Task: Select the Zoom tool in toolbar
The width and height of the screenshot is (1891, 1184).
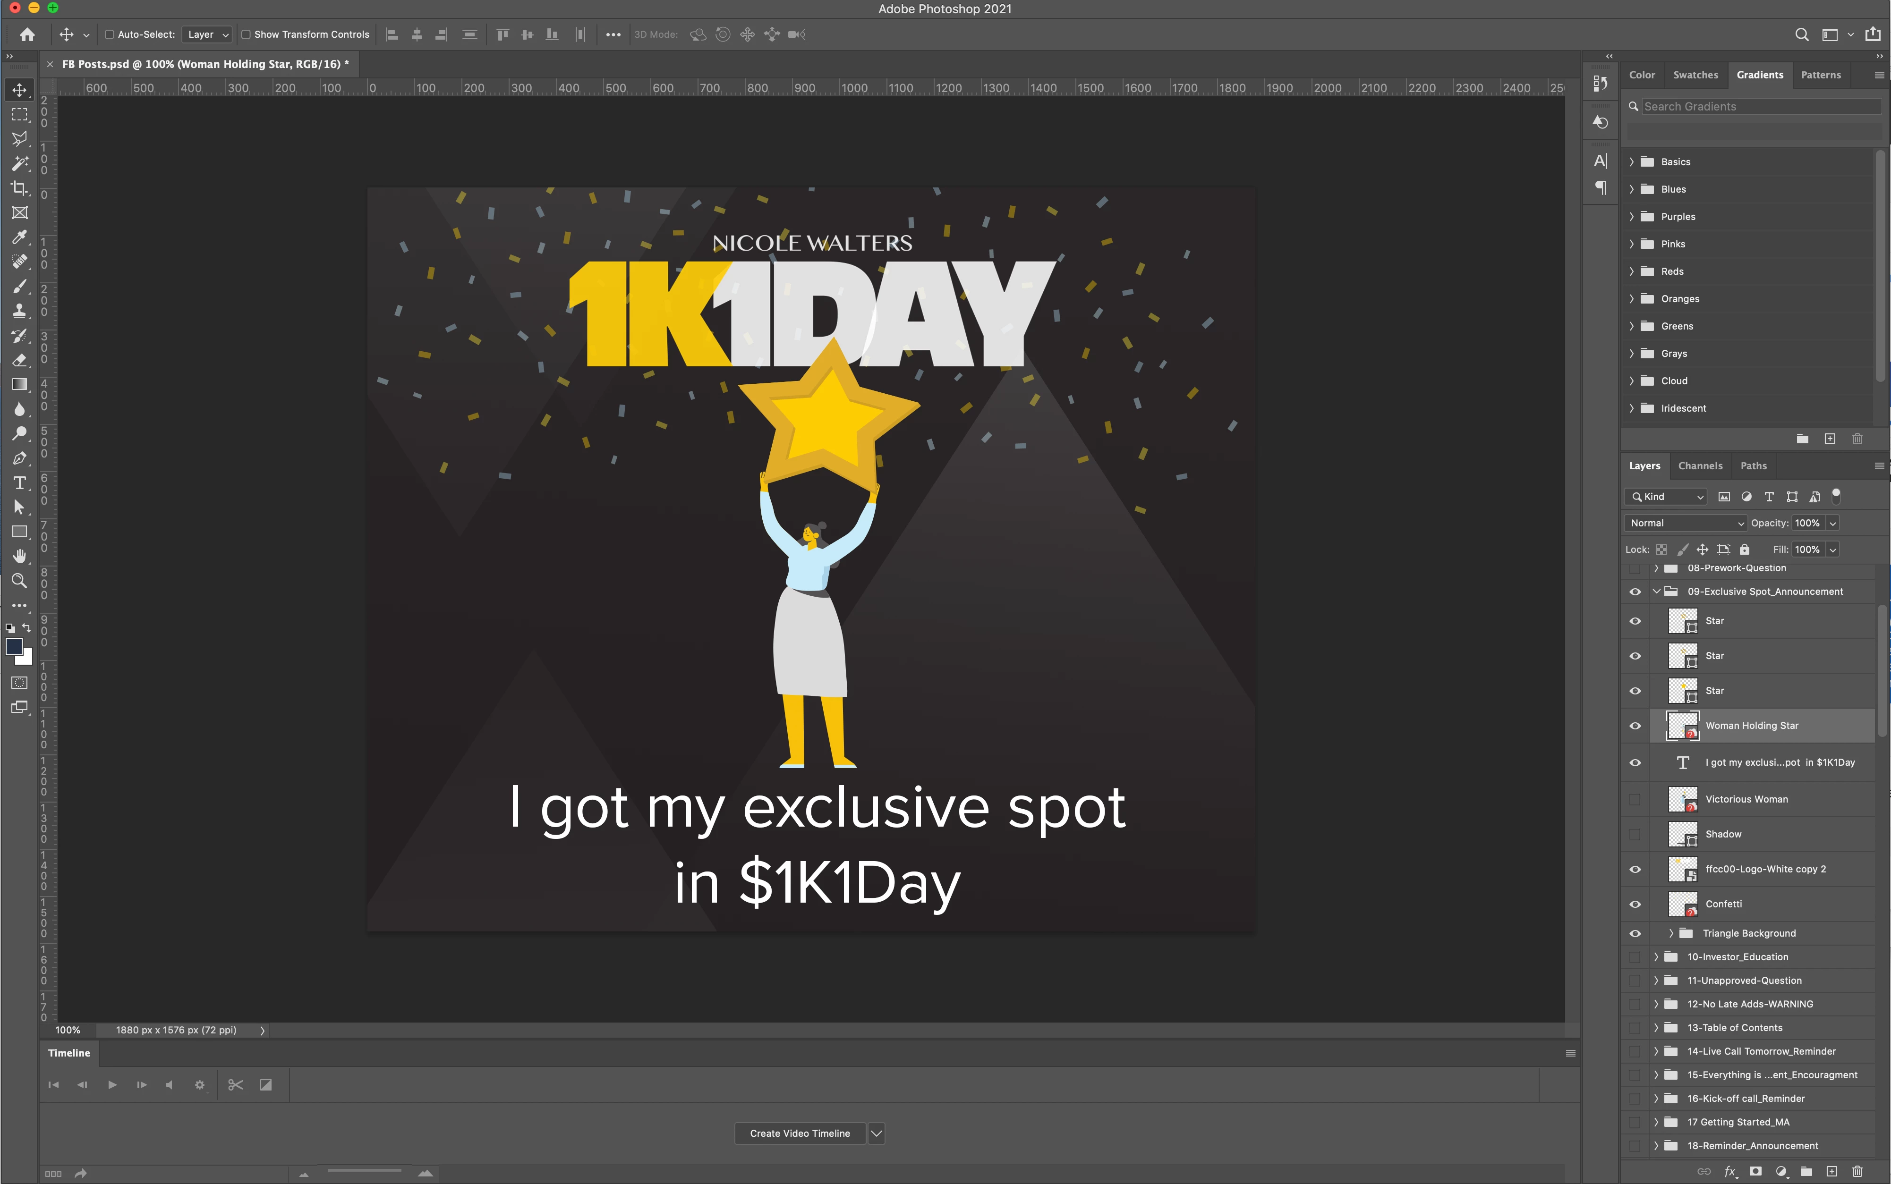Action: click(x=19, y=581)
